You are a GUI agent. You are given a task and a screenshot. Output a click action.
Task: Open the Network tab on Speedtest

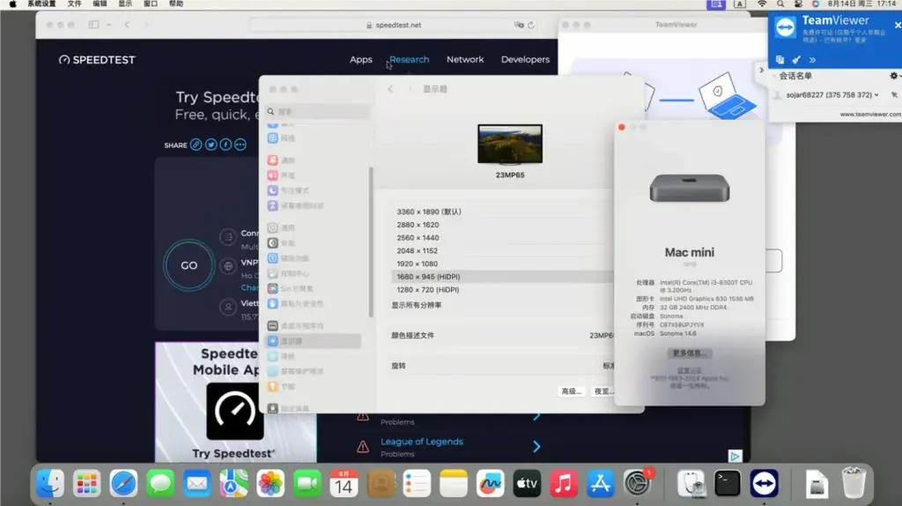[465, 59]
